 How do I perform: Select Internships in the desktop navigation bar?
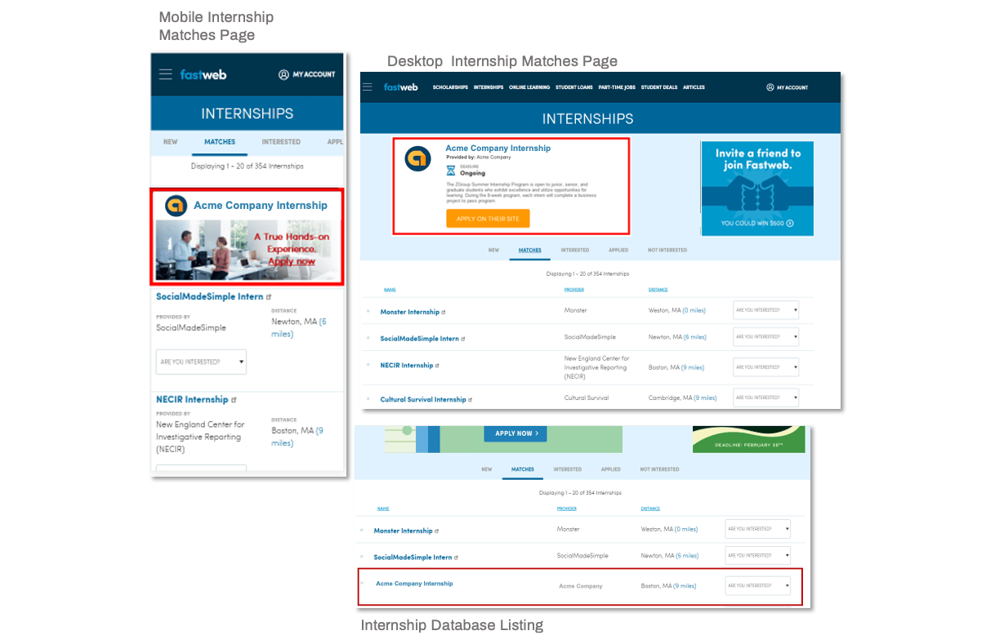pos(489,87)
